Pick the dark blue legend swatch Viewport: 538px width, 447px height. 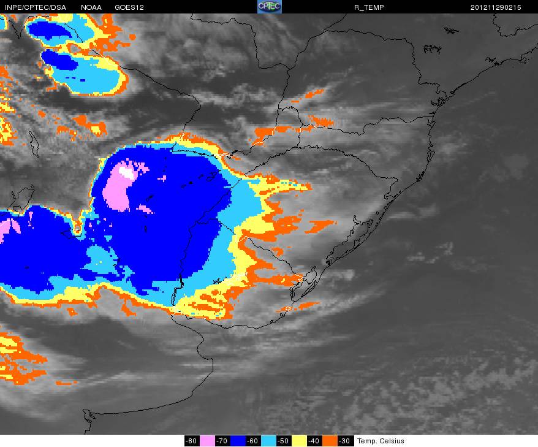[x=238, y=441]
